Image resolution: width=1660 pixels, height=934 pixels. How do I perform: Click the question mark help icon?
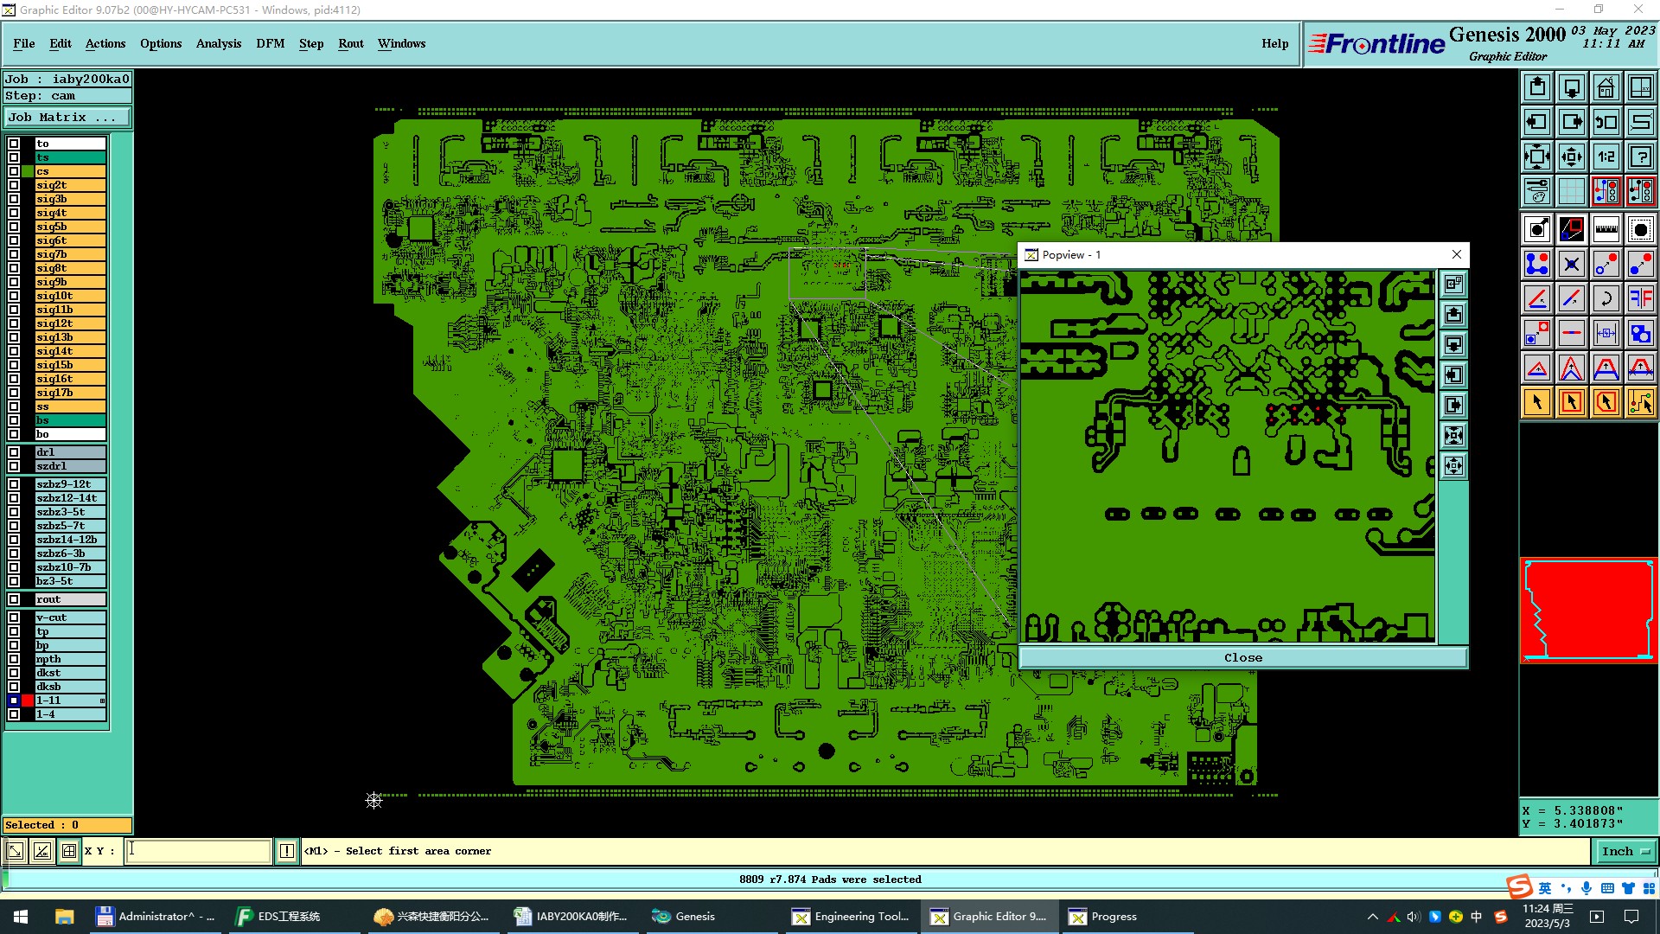[x=1640, y=157]
